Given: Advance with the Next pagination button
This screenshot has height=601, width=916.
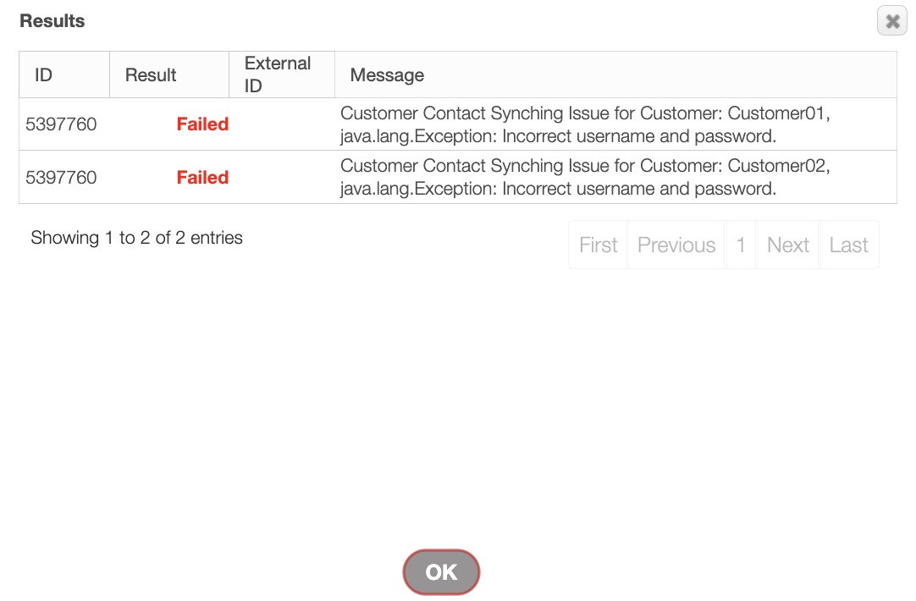Looking at the screenshot, I should (787, 245).
